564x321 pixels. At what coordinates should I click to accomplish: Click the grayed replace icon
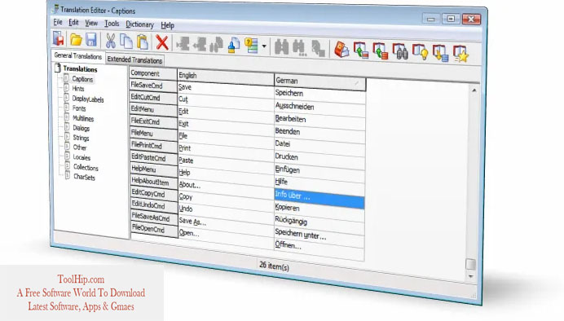tap(318, 49)
